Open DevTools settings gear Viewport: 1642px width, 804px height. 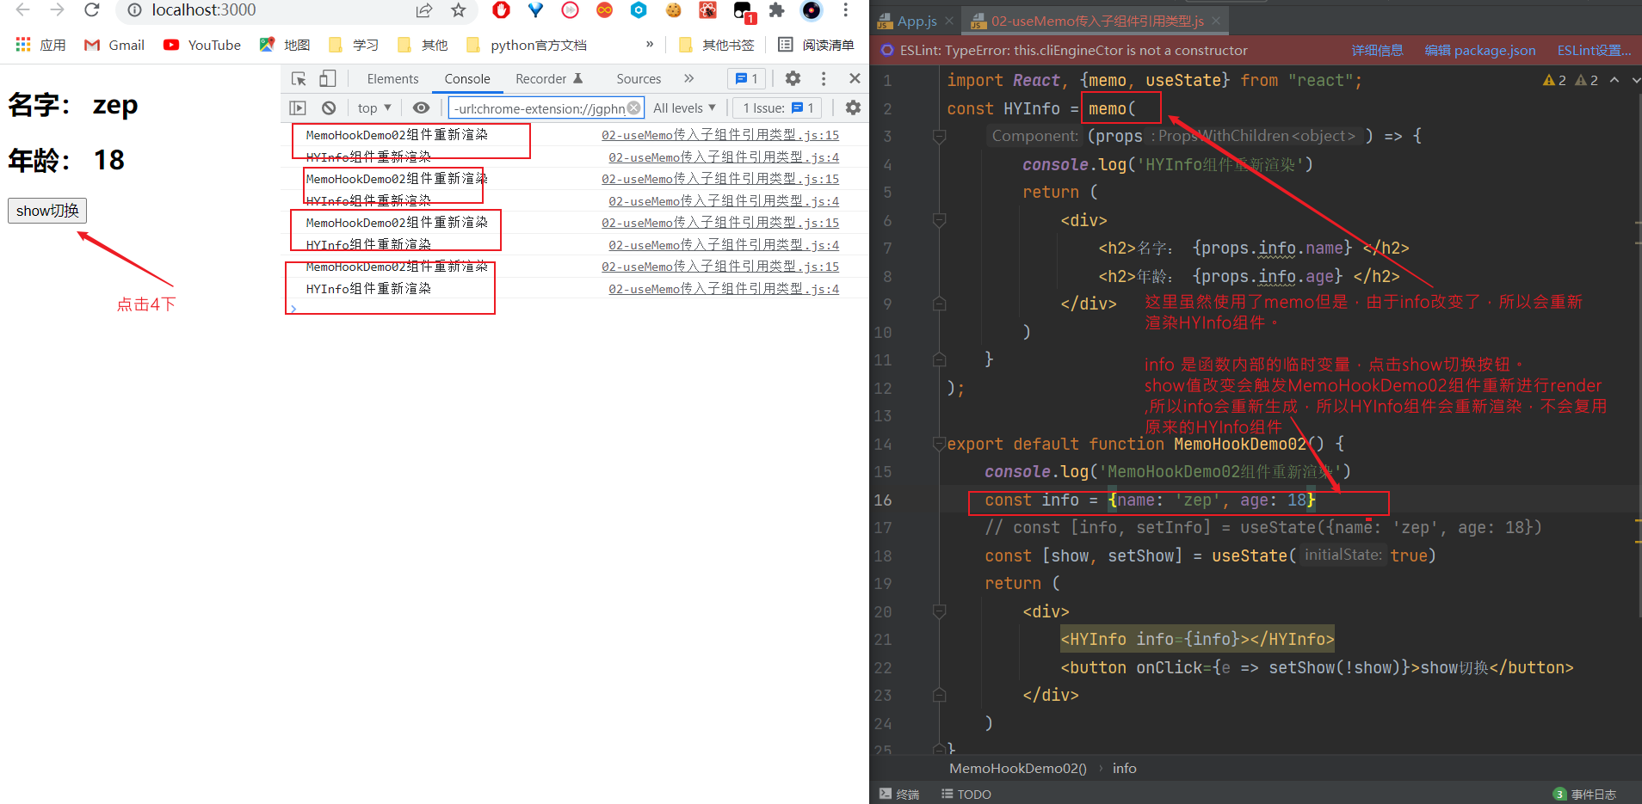coord(793,79)
